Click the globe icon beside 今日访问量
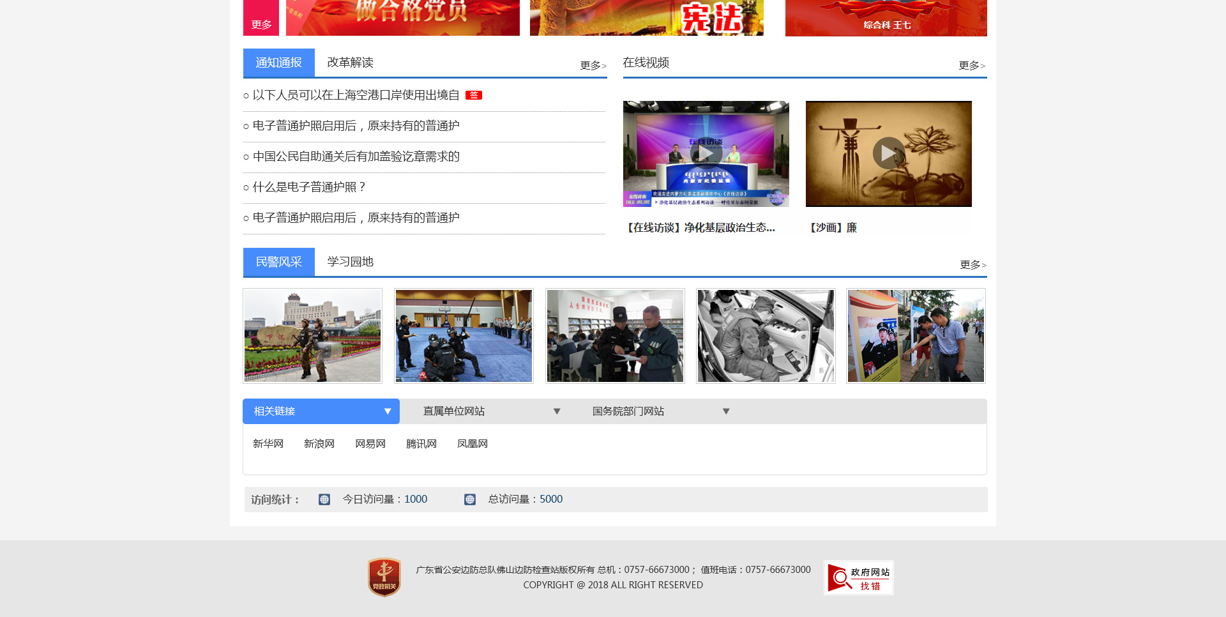This screenshot has width=1226, height=617. [x=324, y=499]
